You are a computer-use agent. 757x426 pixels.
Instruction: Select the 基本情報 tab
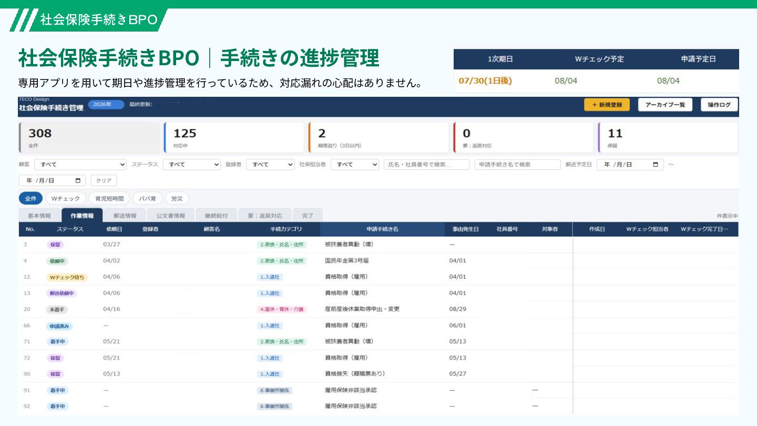tap(39, 216)
